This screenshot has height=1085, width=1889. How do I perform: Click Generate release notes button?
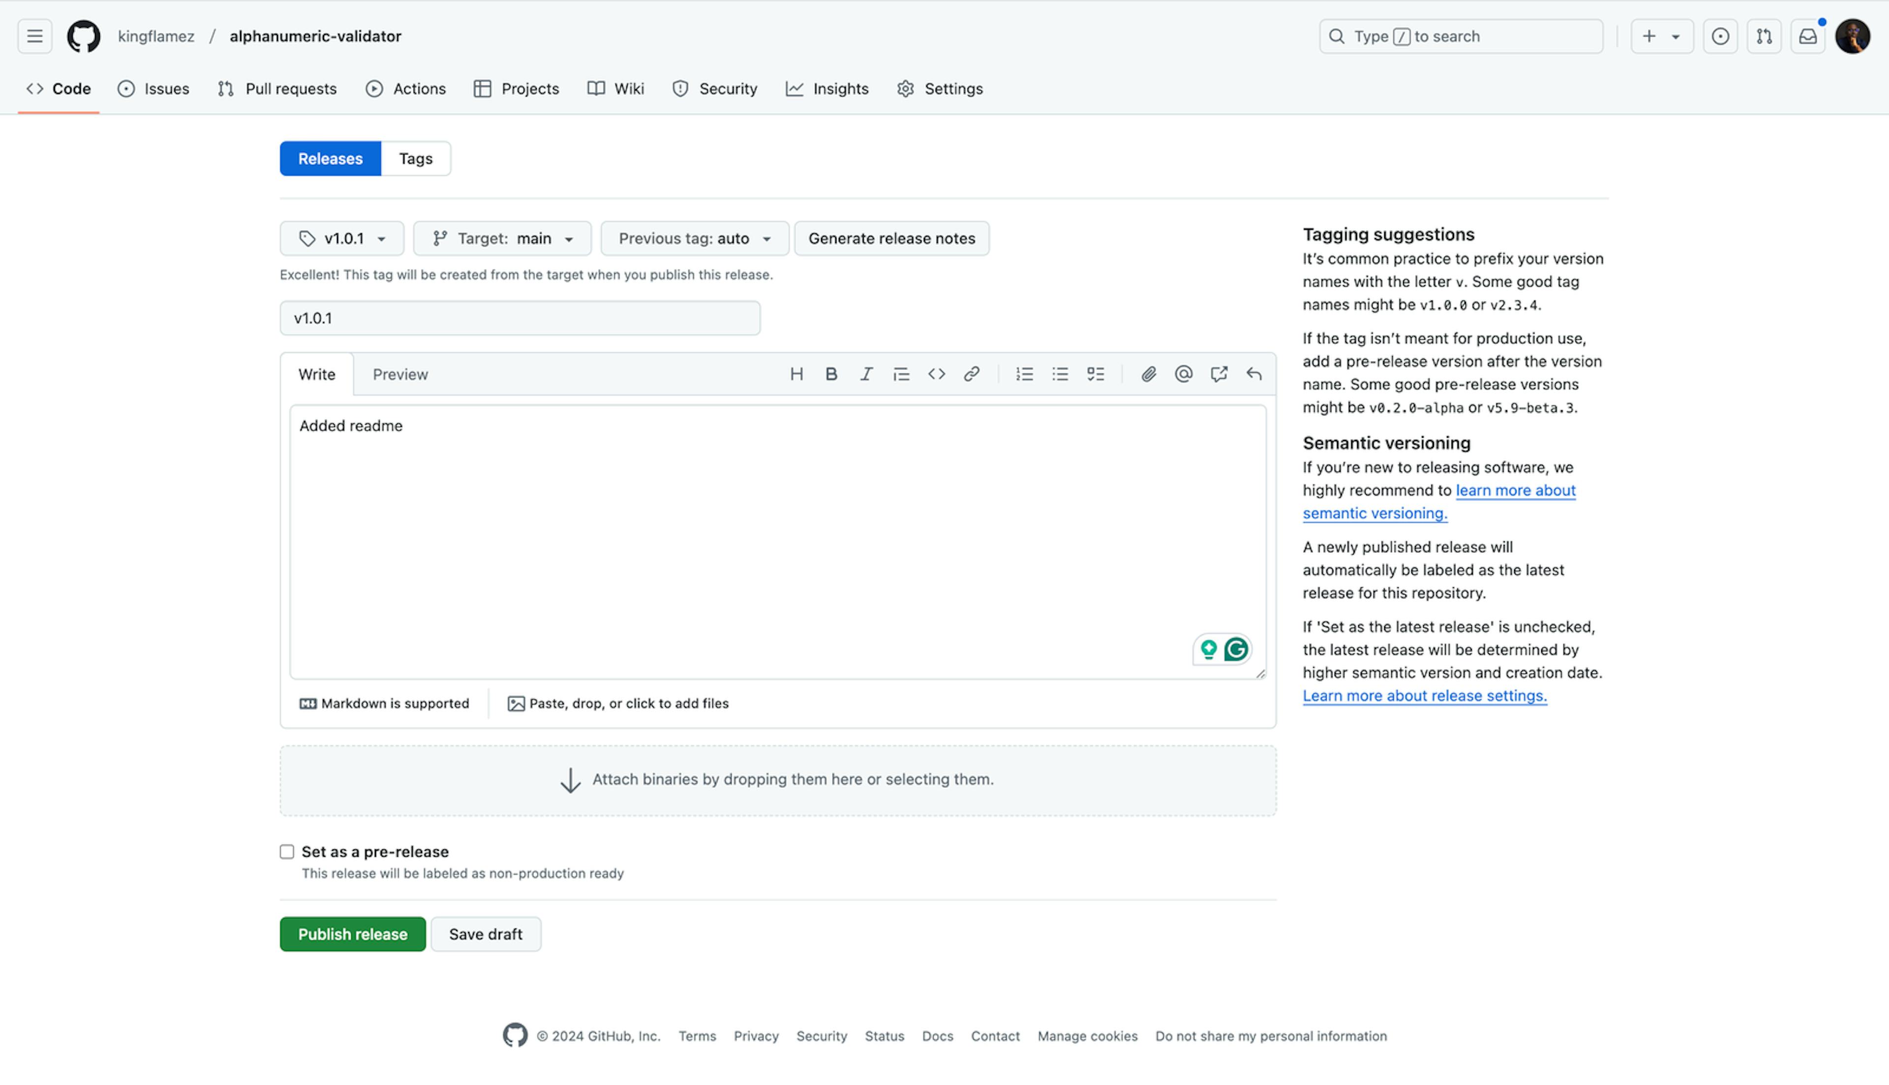891,239
